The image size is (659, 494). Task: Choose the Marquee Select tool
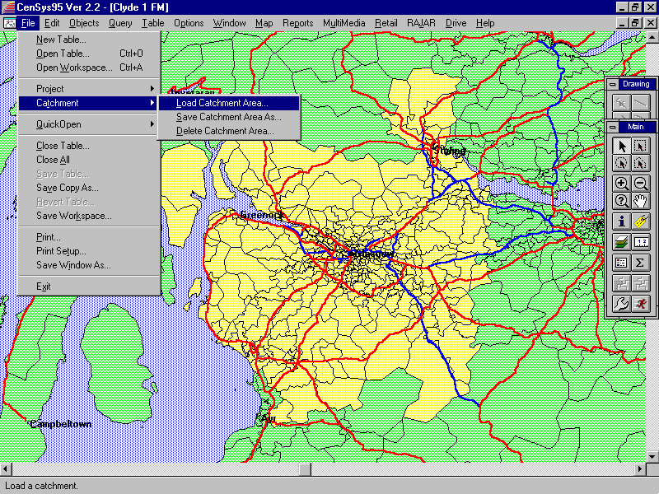640,146
